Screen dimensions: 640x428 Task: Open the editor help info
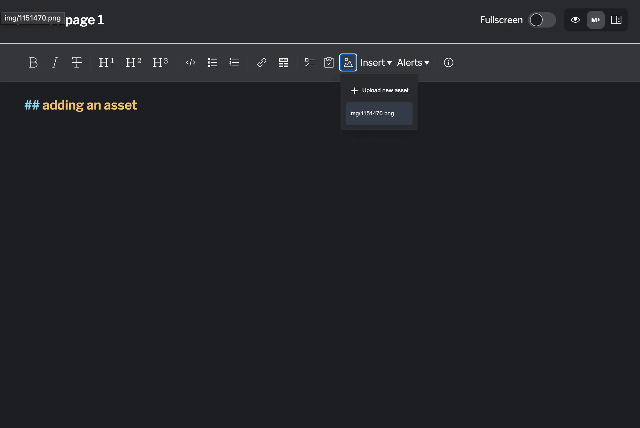point(448,62)
